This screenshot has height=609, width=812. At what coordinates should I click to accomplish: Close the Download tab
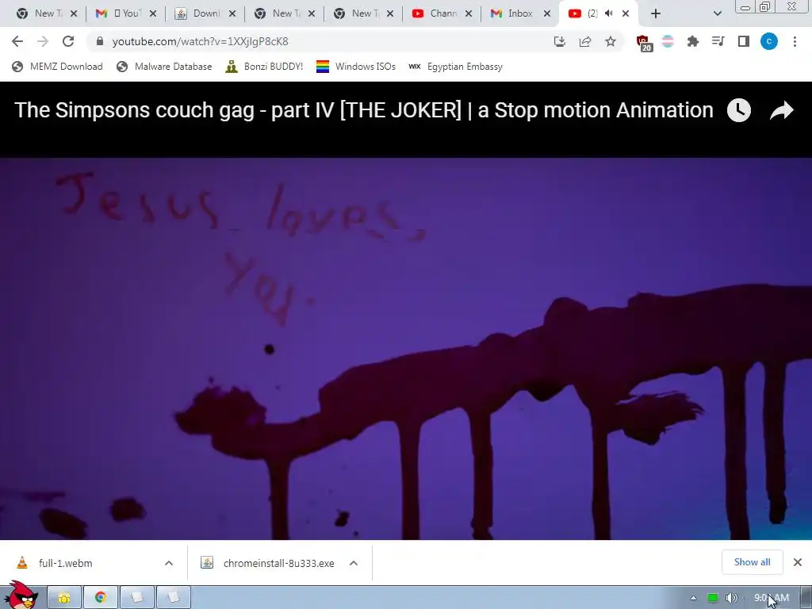(232, 13)
